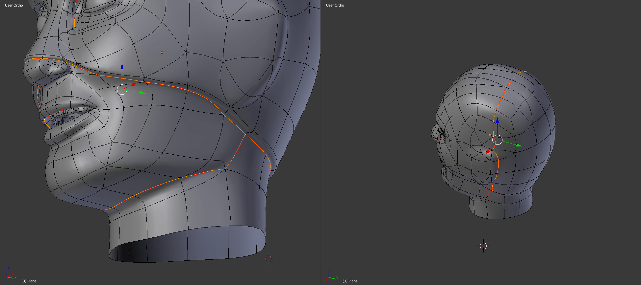
Task: Click the white manipulator circle in left viewport
Action: (122, 89)
